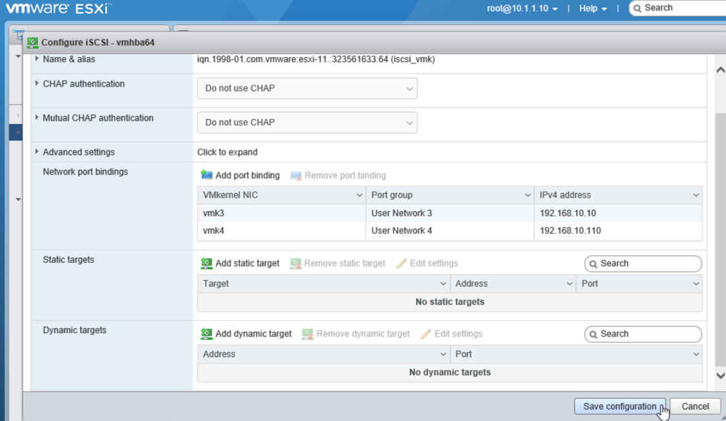Image resolution: width=726 pixels, height=421 pixels.
Task: Click 'Click to expand' for Advanced settings
Action: click(228, 152)
